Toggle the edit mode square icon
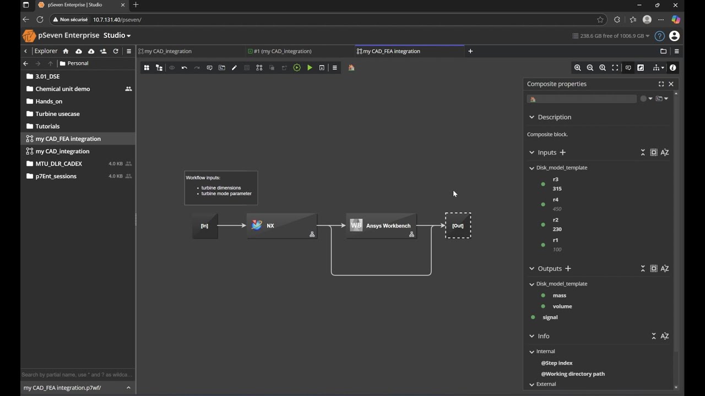Screen dimensions: 705x396 641,68
